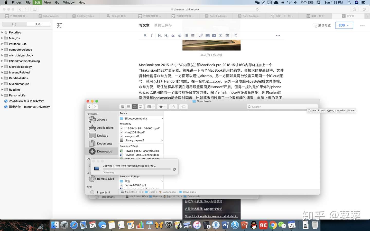The height and width of the screenshot is (231, 370).
Task: Switch to the Google 翻译 tab
Action: point(116,16)
